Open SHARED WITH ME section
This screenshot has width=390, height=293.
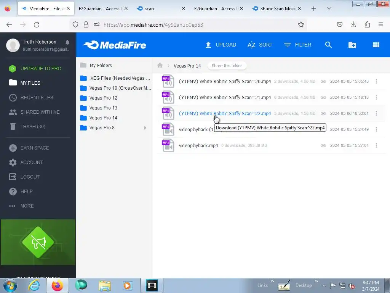coord(35,112)
